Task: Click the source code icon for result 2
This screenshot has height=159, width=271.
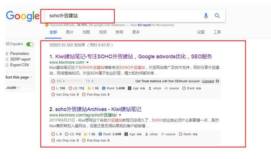Action: (x=163, y=134)
